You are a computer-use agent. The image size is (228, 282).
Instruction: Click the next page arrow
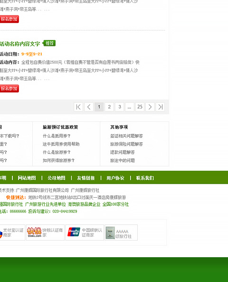(x=150, y=107)
